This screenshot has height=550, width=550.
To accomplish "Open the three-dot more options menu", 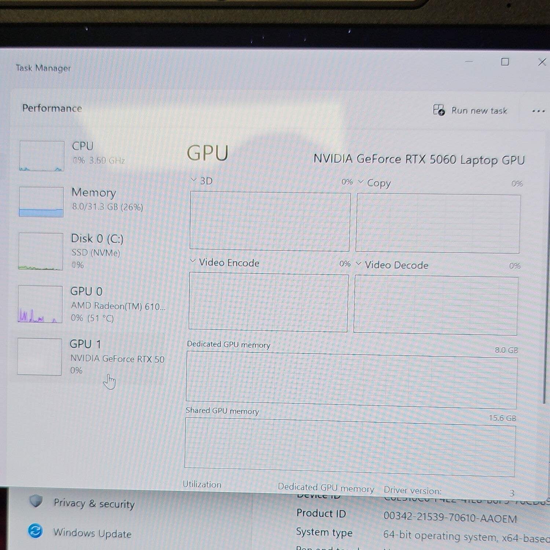I will [x=538, y=111].
